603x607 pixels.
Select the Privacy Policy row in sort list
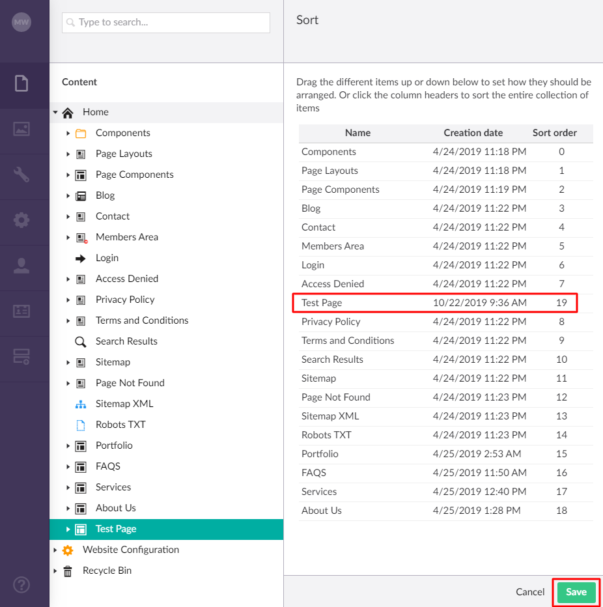[446, 322]
